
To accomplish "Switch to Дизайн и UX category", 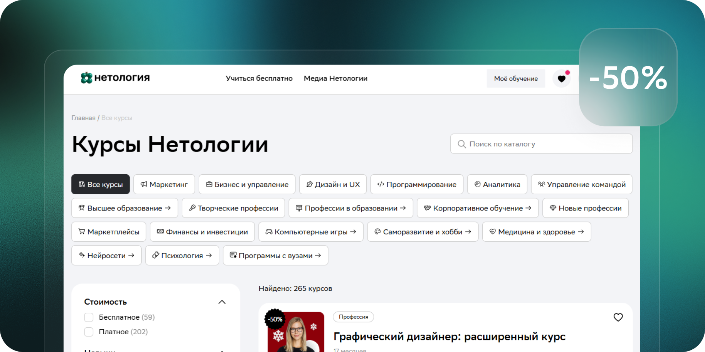I will (x=333, y=185).
